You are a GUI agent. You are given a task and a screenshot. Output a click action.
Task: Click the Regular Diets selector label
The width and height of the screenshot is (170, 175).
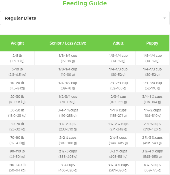(20, 18)
